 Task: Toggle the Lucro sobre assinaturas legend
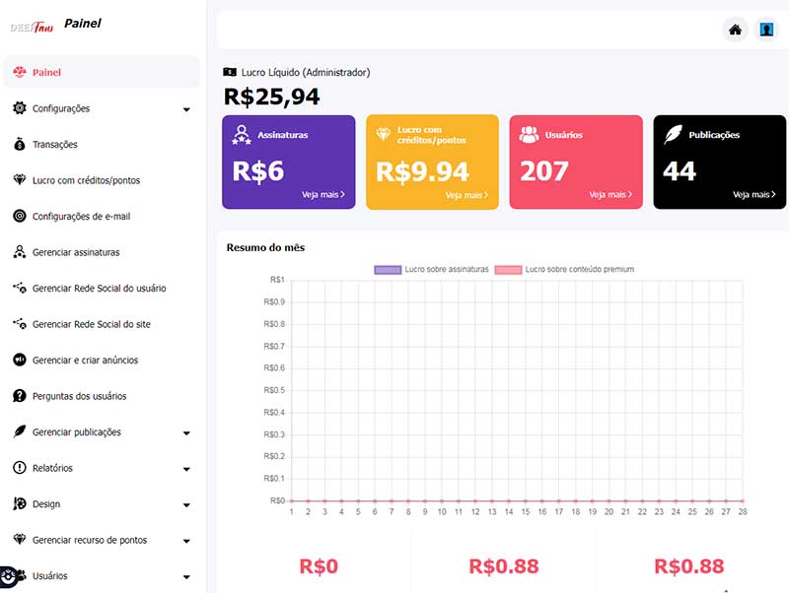(432, 269)
